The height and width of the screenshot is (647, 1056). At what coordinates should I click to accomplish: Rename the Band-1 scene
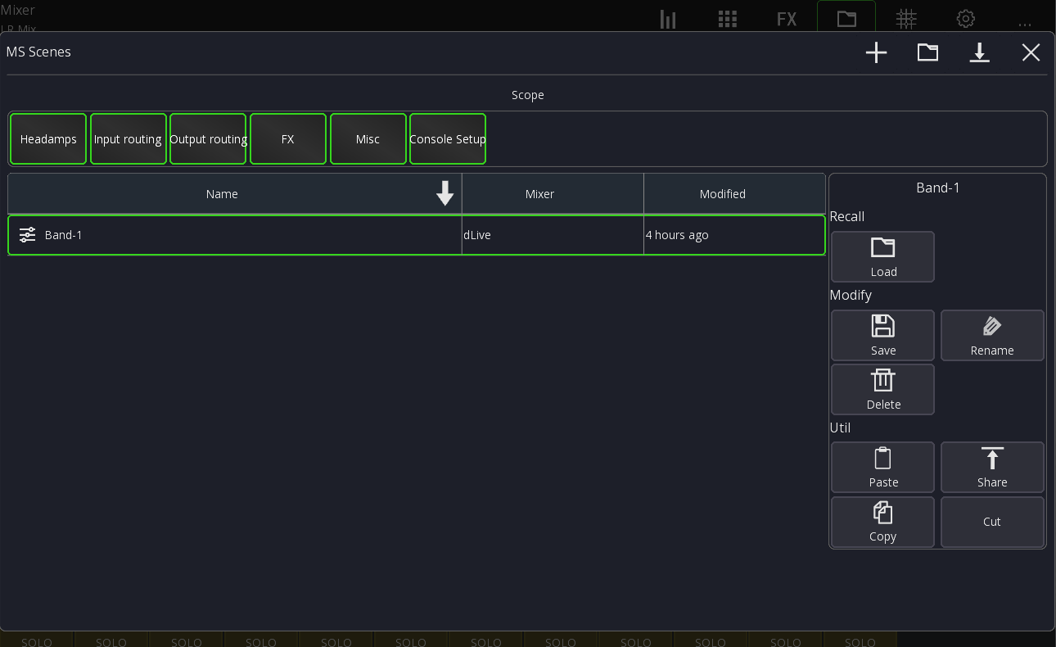992,336
